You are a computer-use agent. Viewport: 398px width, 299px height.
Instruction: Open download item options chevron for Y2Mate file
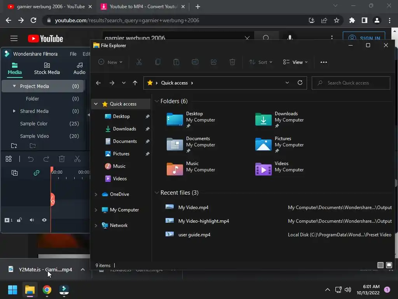82,269
